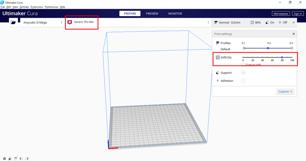Switch to right side view icon
This screenshot has height=161, width=306.
click(27, 159)
